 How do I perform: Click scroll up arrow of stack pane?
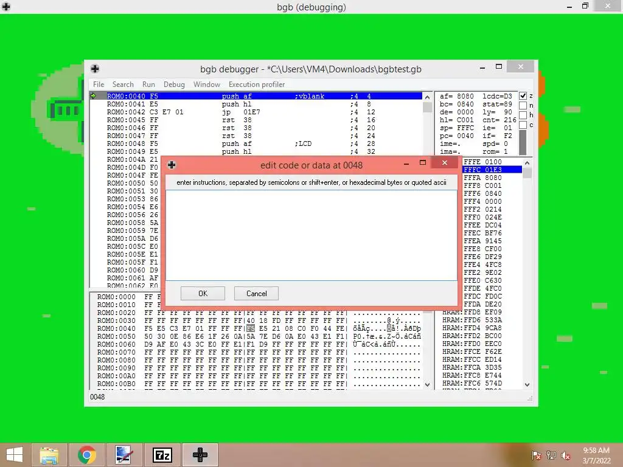click(x=527, y=163)
